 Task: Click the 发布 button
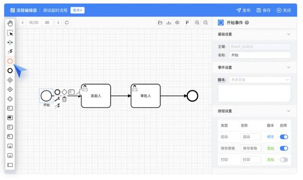(243, 10)
